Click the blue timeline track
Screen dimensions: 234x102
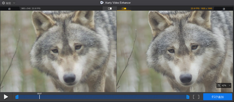pos(102,97)
